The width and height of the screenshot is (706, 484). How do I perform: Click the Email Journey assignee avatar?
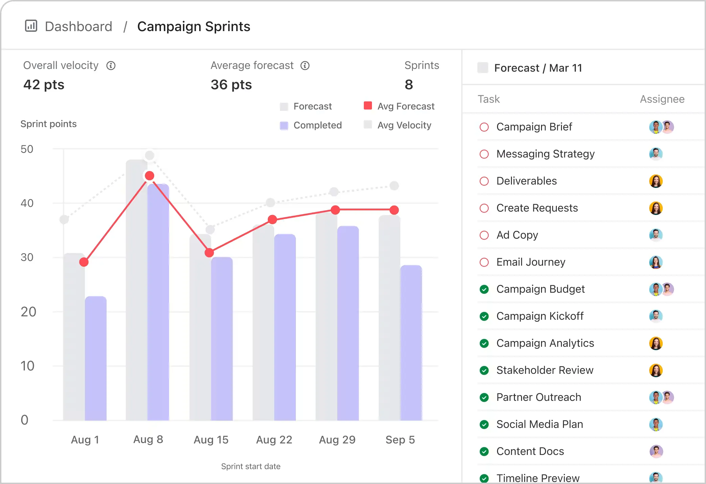point(656,262)
